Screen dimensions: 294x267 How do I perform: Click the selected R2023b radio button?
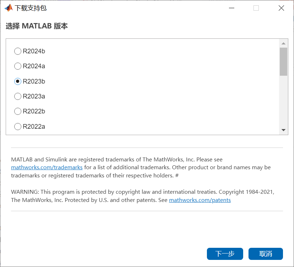click(x=18, y=81)
